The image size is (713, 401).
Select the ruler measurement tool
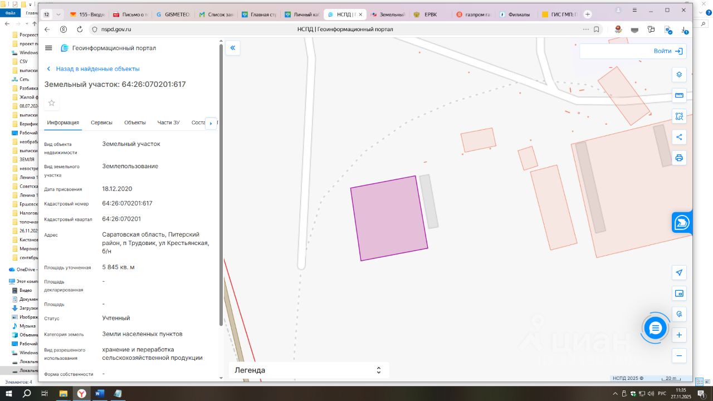point(679,95)
